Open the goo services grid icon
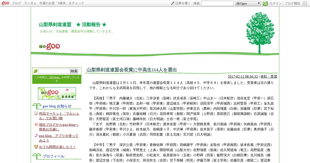The height and width of the screenshot is (163, 310). [305, 3]
